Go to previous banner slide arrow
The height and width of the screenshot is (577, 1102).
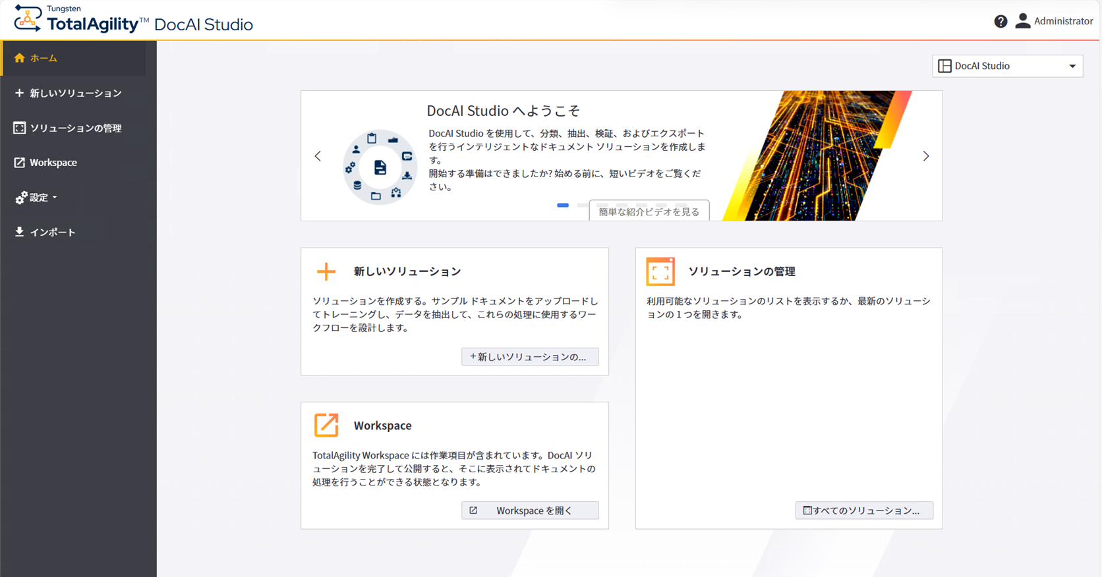pos(318,156)
